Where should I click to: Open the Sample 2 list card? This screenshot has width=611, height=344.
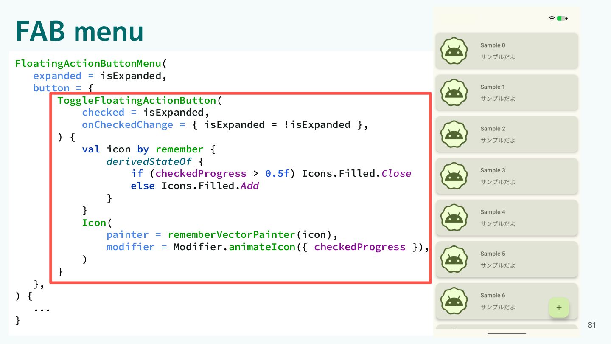click(x=507, y=134)
